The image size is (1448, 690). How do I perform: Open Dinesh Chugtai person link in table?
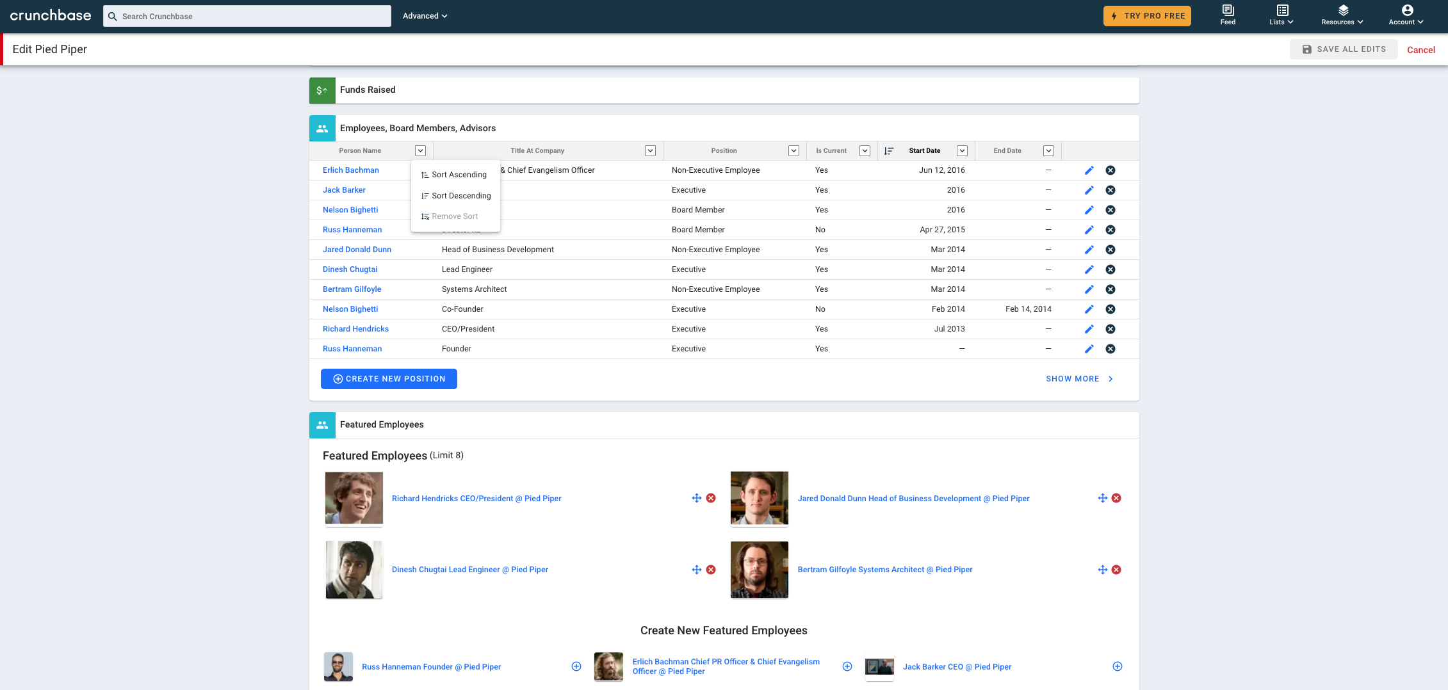click(x=350, y=269)
